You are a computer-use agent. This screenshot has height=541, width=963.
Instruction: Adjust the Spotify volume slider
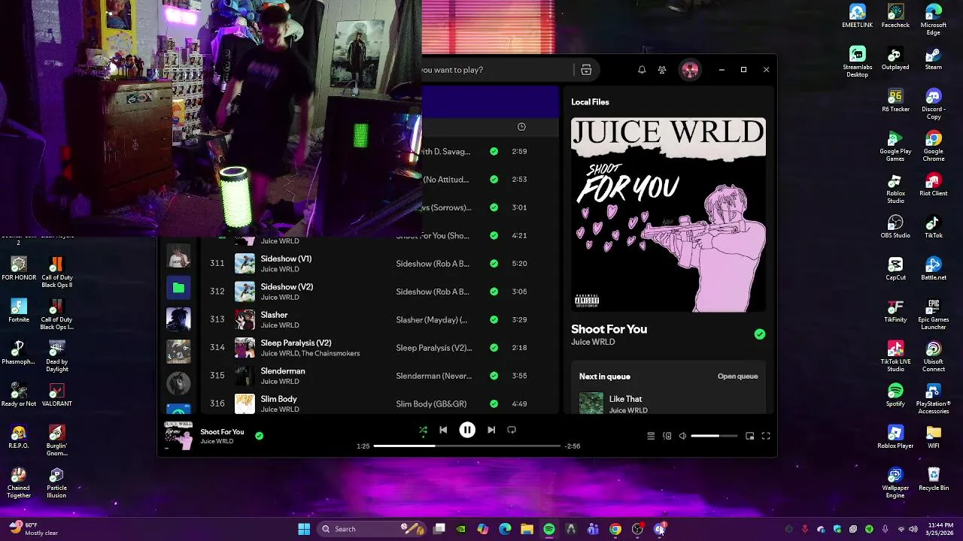[714, 436]
